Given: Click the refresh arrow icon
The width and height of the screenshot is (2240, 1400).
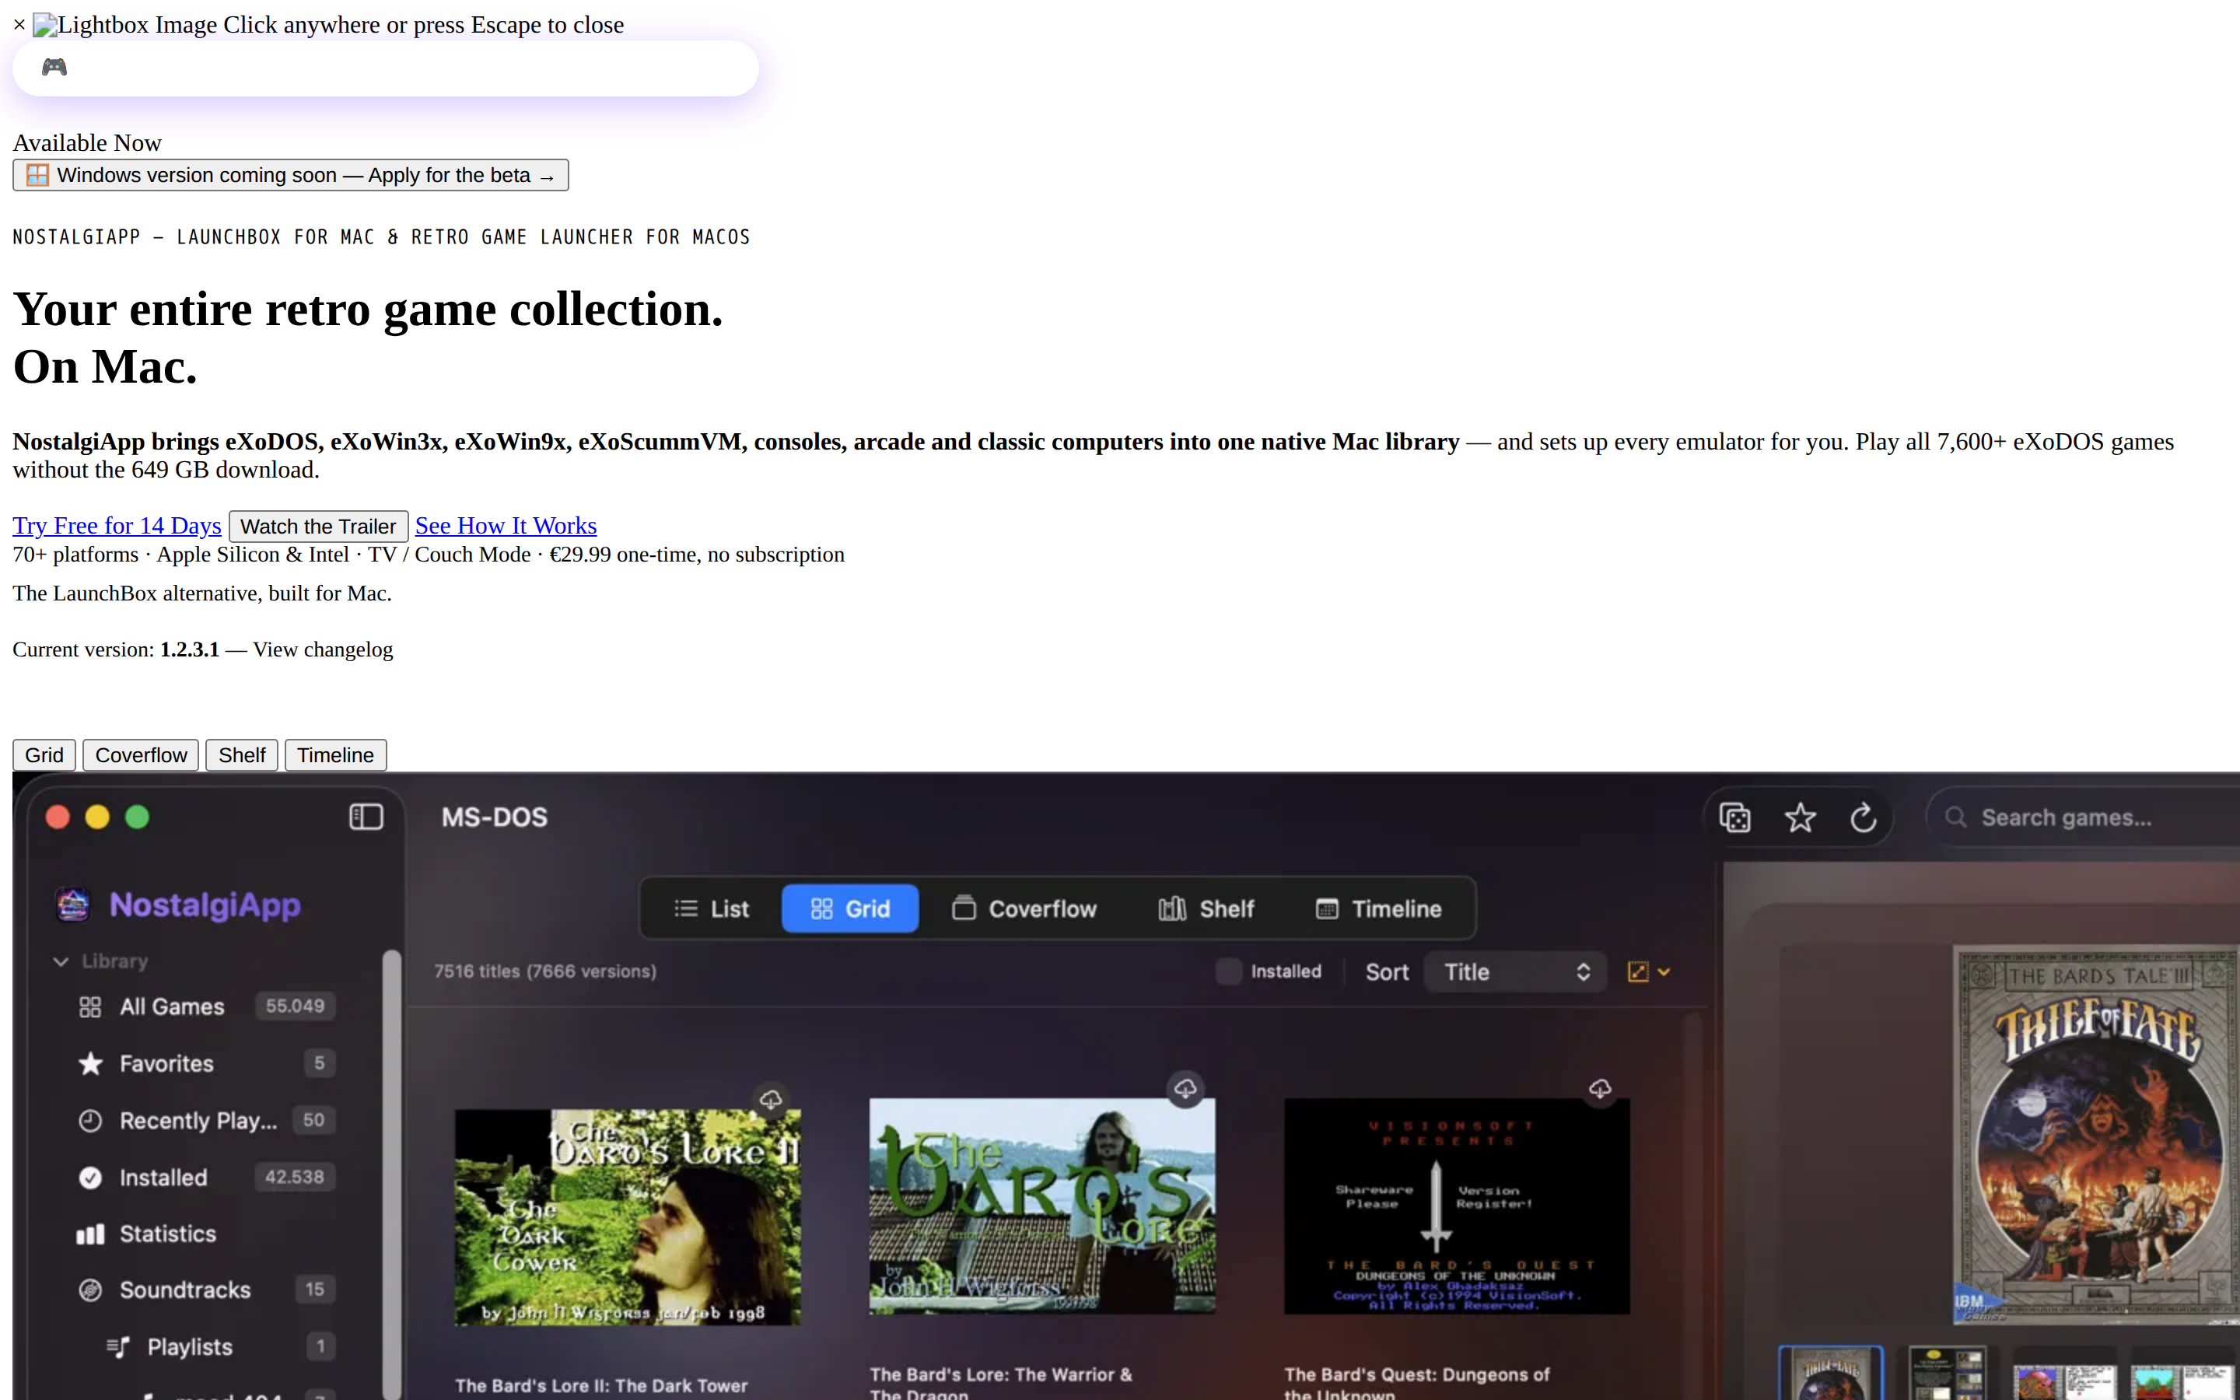Looking at the screenshot, I should click(x=1864, y=817).
